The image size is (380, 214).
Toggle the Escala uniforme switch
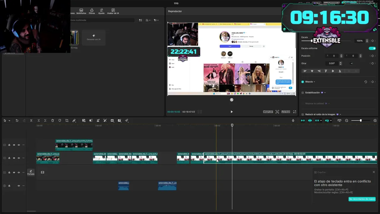point(372,48)
